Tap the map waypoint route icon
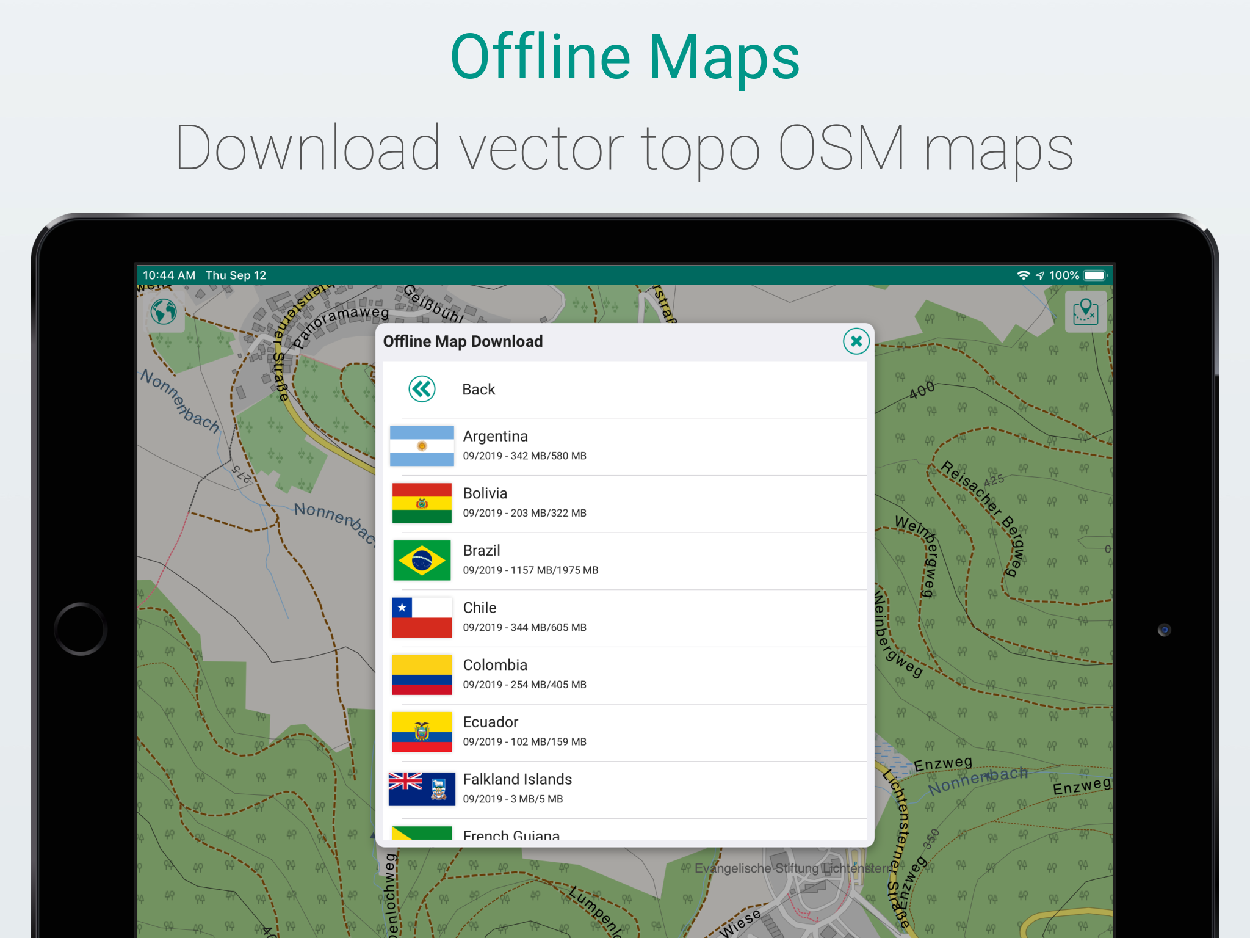The width and height of the screenshot is (1250, 938). (1085, 312)
